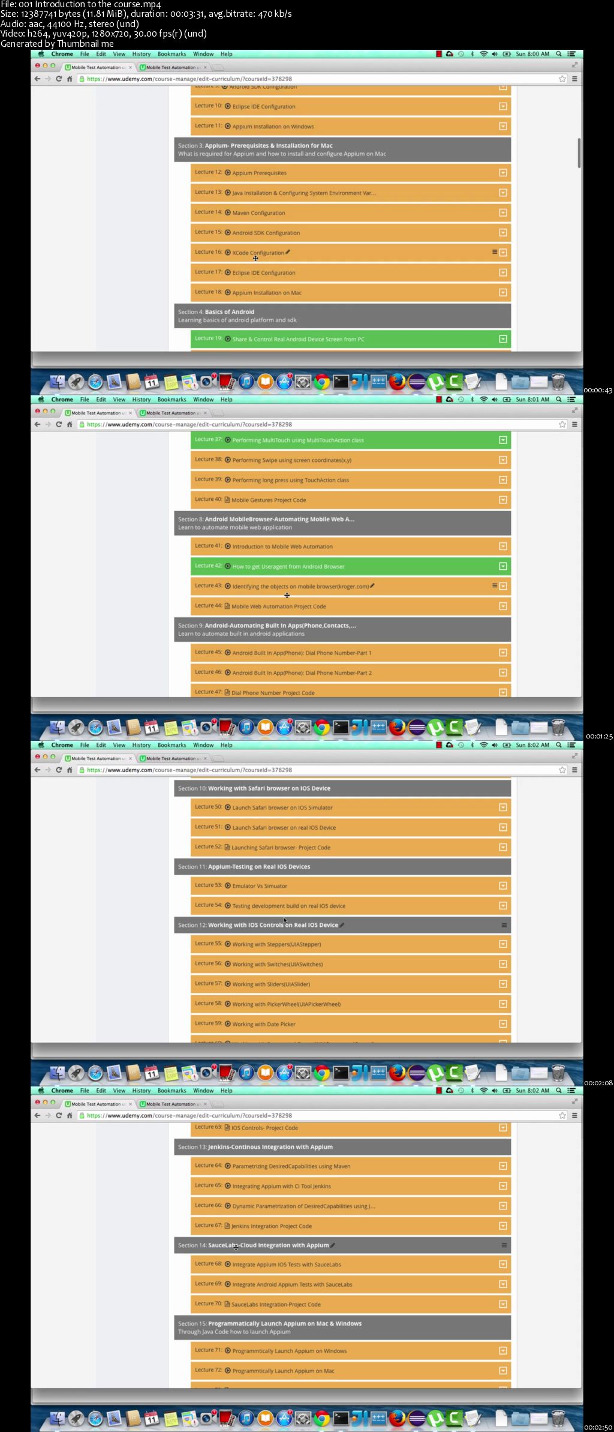Open Terminal dock icon in 00:02:50 frame
The height and width of the screenshot is (1432, 614).
point(341,1419)
